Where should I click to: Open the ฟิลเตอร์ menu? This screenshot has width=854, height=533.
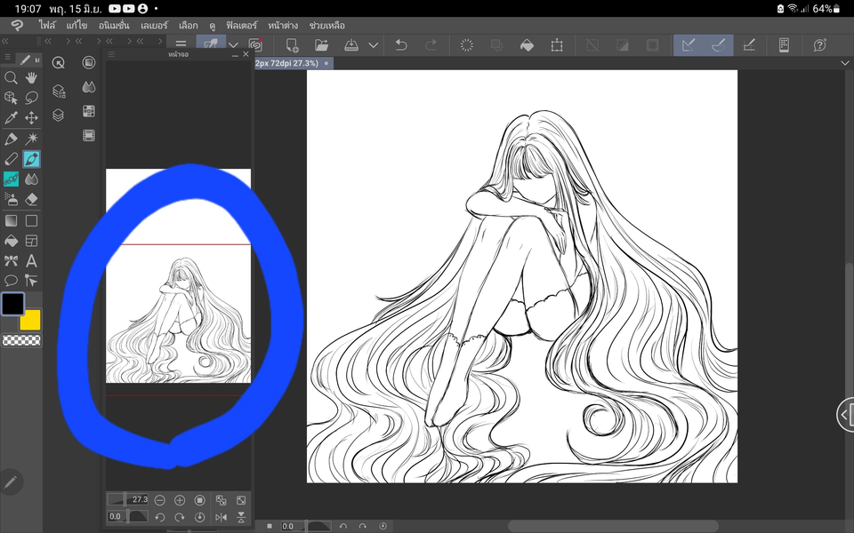241,25
